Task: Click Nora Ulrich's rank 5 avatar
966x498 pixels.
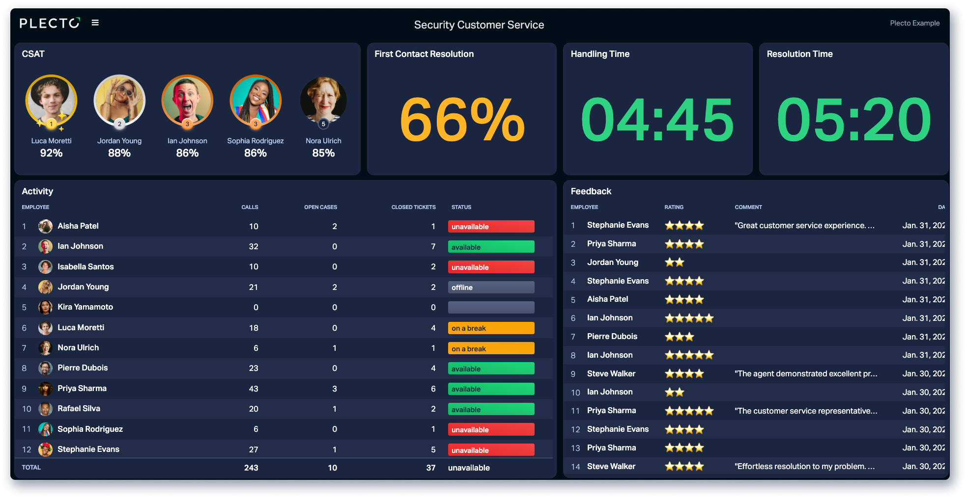Action: point(323,101)
